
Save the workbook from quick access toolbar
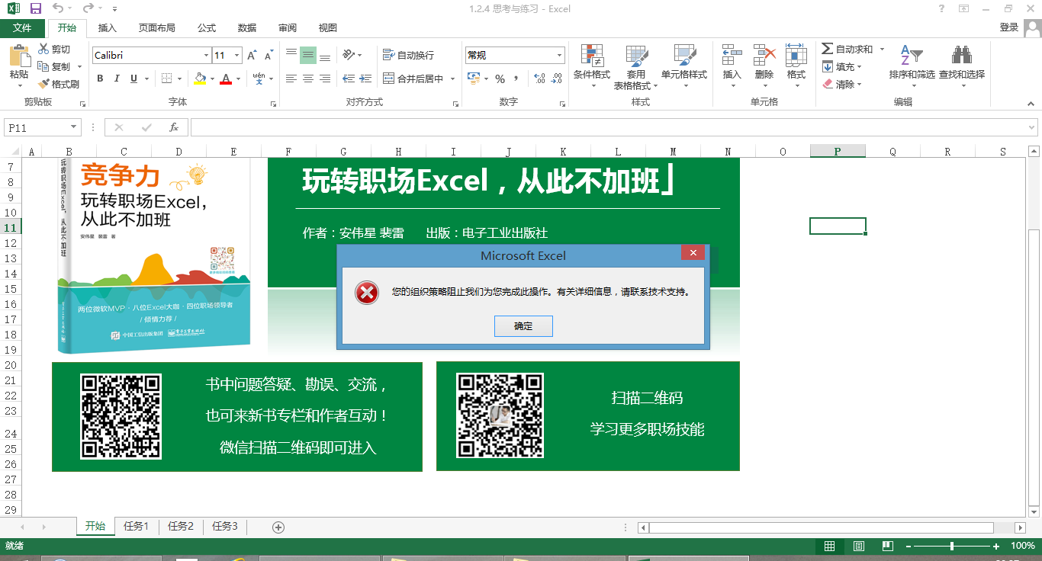[36, 8]
